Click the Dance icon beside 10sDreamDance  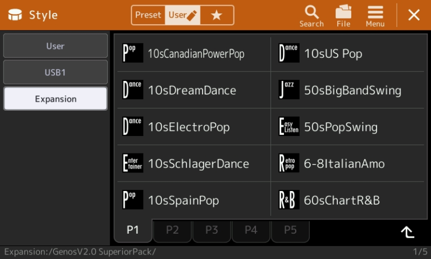pos(132,89)
